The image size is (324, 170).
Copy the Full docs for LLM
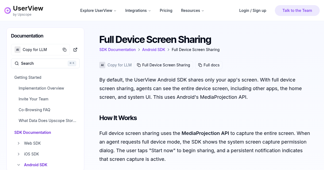pos(209,65)
